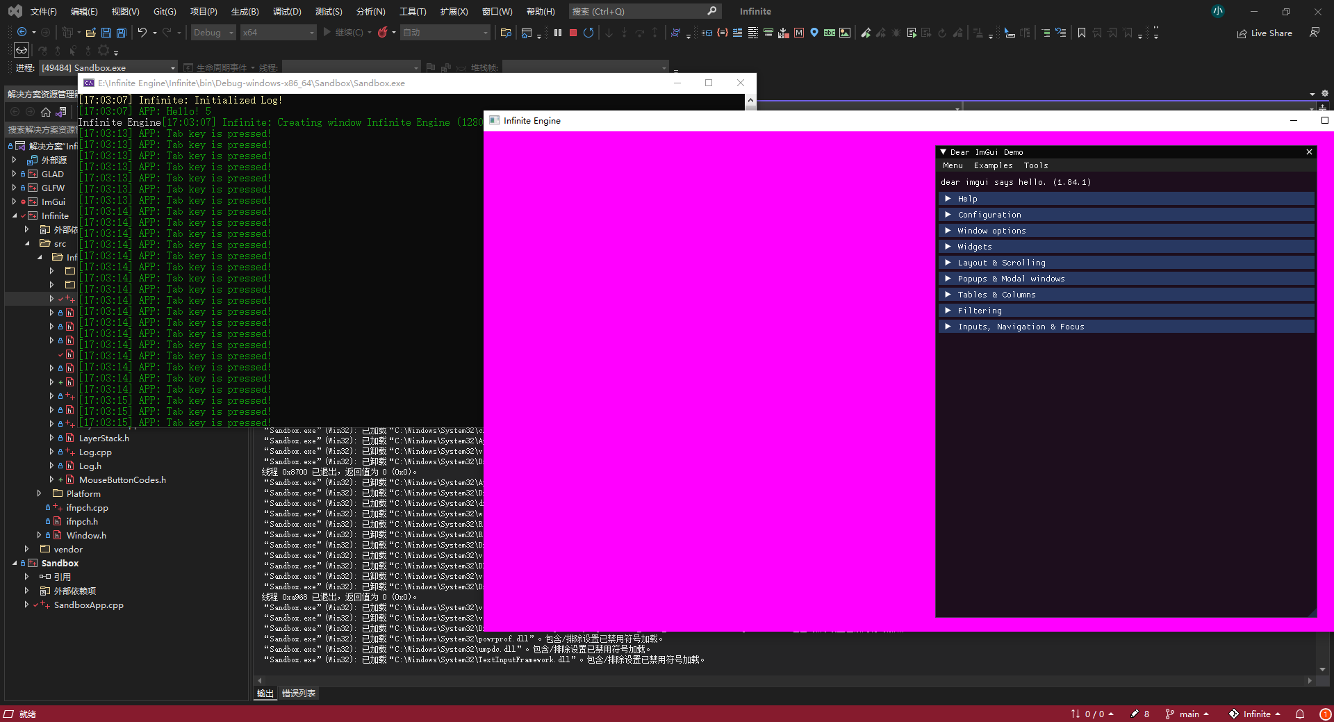Click the 继续(C) continue button
Image resolution: width=1334 pixels, height=722 pixels.
[x=347, y=33]
